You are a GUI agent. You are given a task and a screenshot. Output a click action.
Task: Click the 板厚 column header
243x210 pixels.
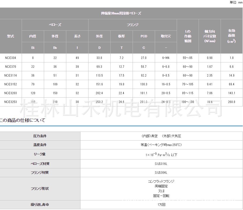[x=122, y=36]
